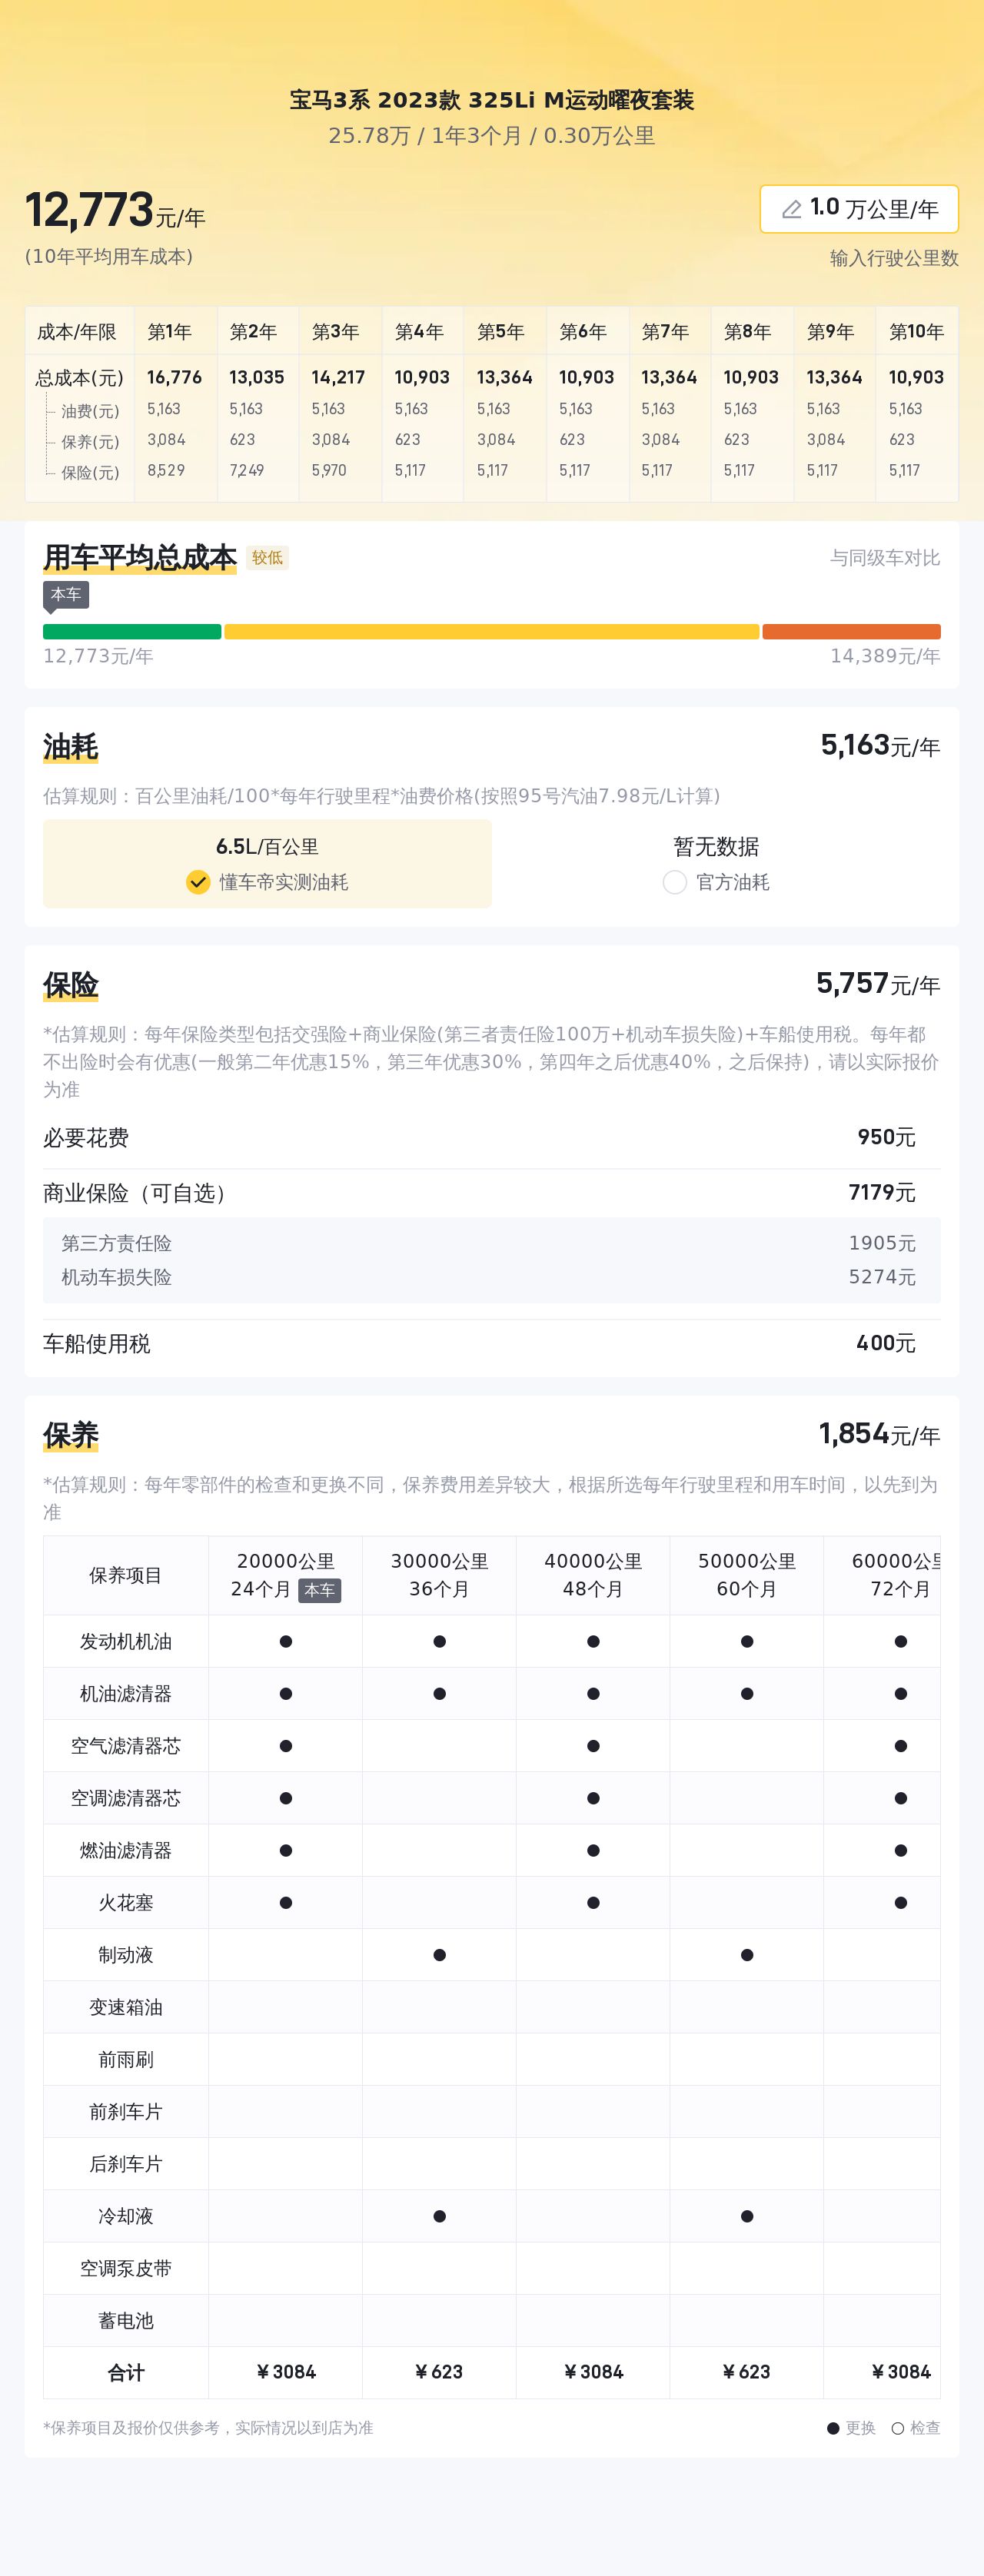This screenshot has height=2576, width=984.
Task: Open the 与同级车对比 link
Action: click(x=884, y=558)
